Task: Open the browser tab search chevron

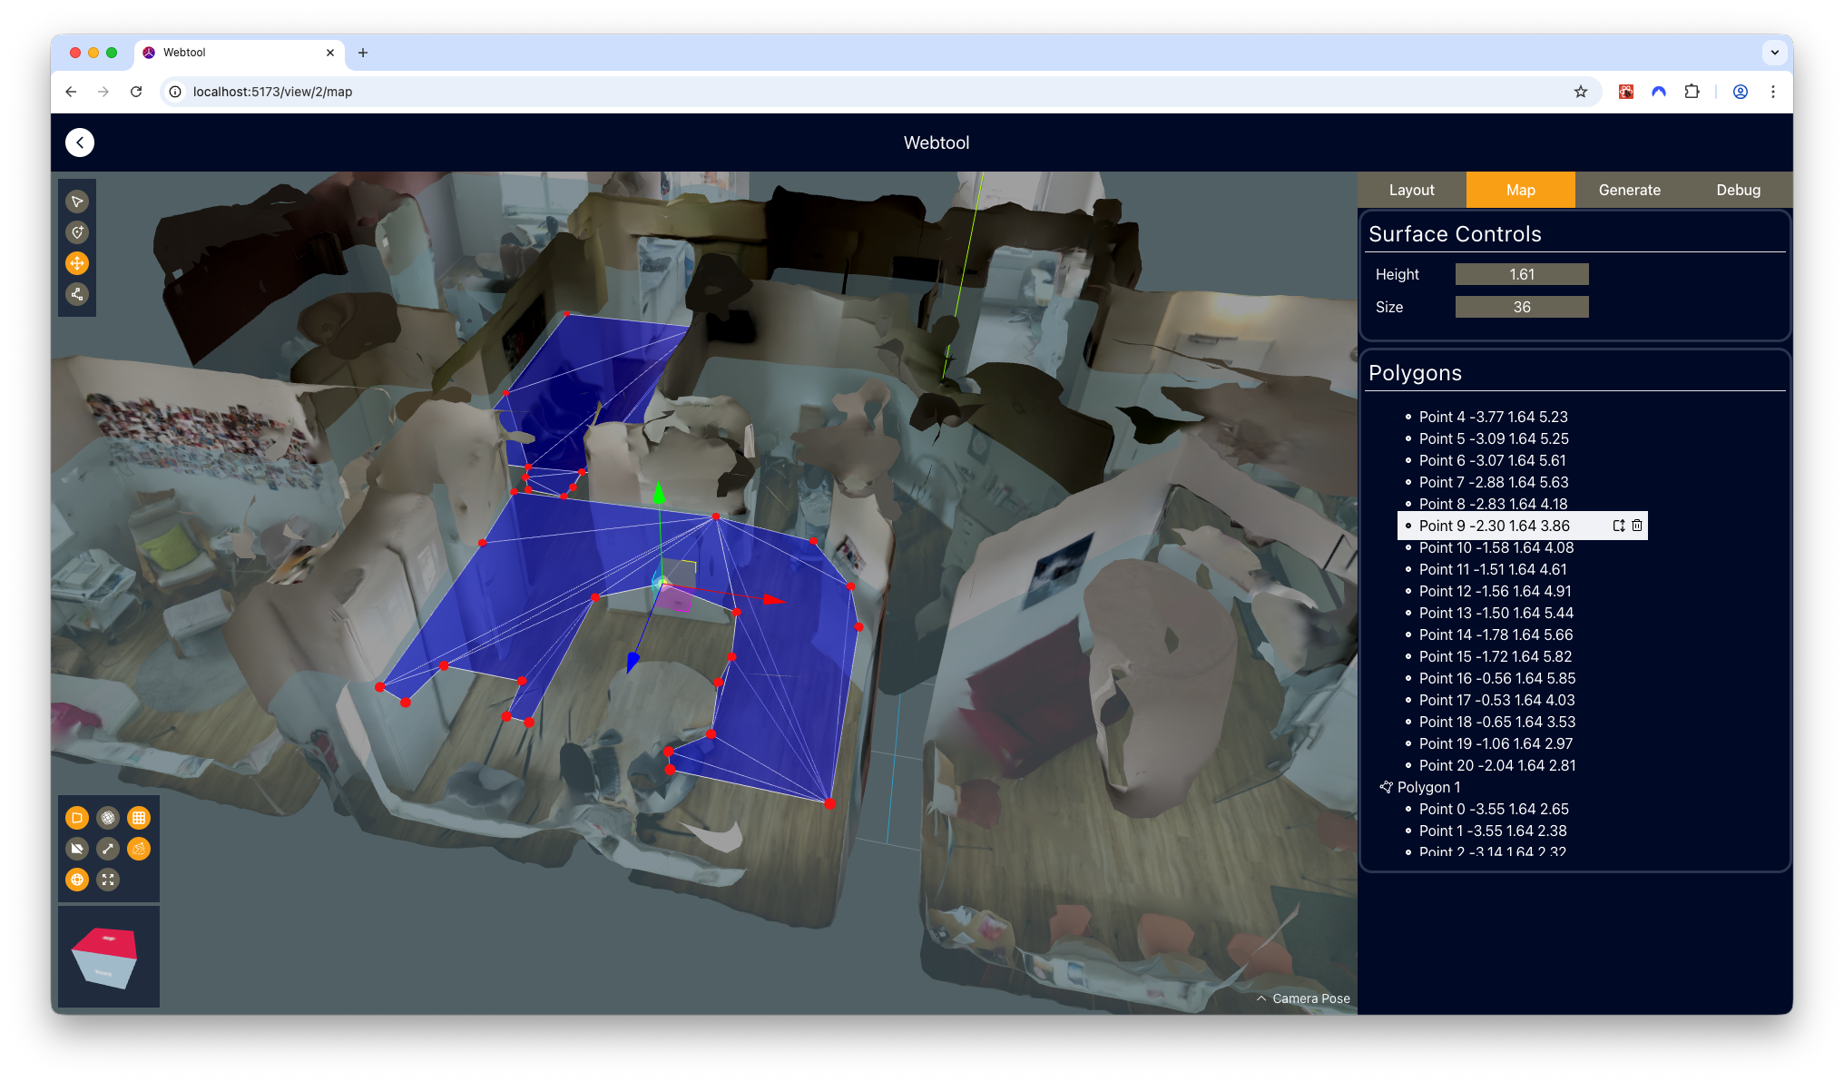Action: pyautogui.click(x=1775, y=53)
